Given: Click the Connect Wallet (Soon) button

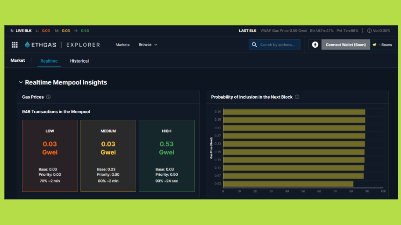Looking at the screenshot, I should [345, 45].
